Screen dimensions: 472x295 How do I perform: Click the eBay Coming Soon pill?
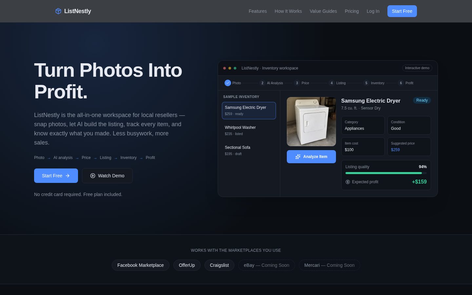(x=266, y=265)
